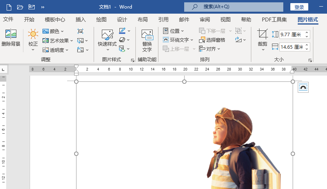Click the layout options icon beside picture
327x189 pixels.
click(303, 87)
